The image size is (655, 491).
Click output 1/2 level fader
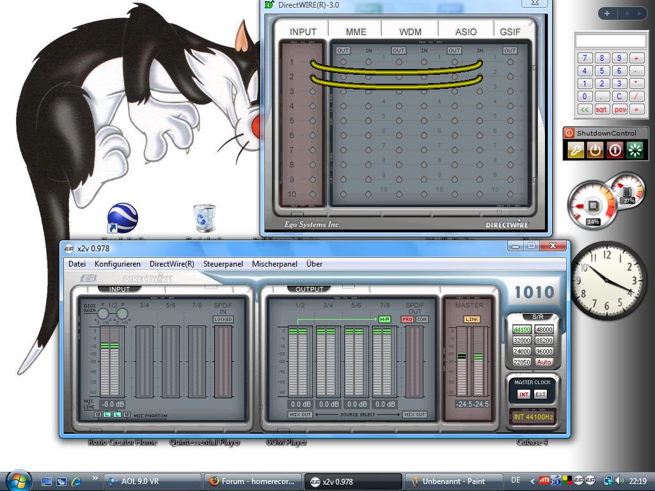pyautogui.click(x=297, y=332)
